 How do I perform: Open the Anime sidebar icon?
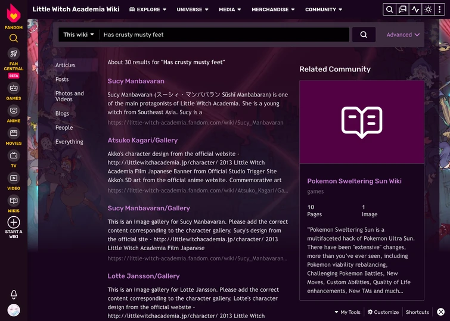[x=14, y=110]
